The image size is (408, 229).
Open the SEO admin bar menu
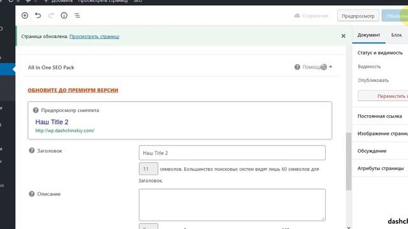click(x=138, y=1)
